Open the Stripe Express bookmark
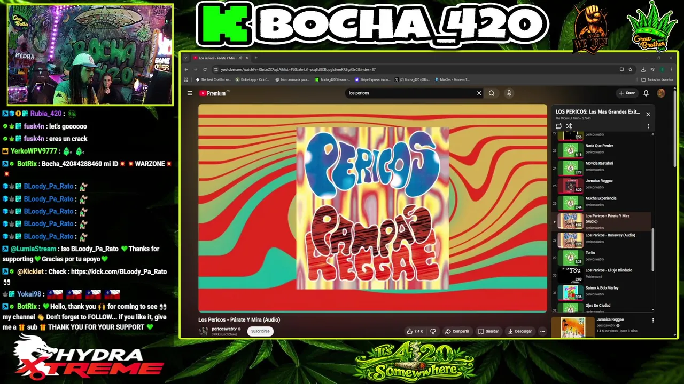Image resolution: width=684 pixels, height=384 pixels. pyautogui.click(x=372, y=79)
